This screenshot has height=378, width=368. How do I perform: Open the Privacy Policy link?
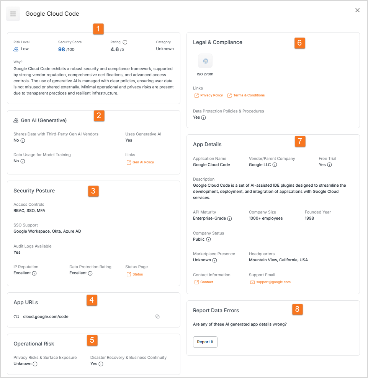point(208,96)
